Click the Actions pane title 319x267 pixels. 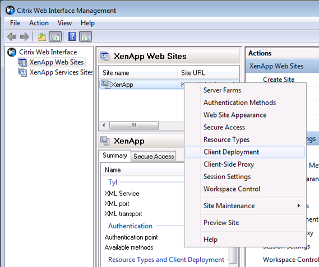(x=260, y=53)
